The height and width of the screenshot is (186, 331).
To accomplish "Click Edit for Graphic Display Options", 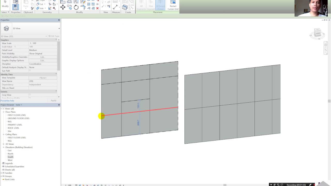I will [x=43, y=60].
